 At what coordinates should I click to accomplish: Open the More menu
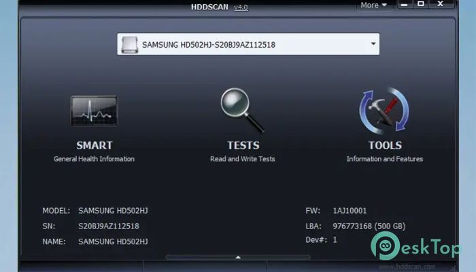[373, 5]
